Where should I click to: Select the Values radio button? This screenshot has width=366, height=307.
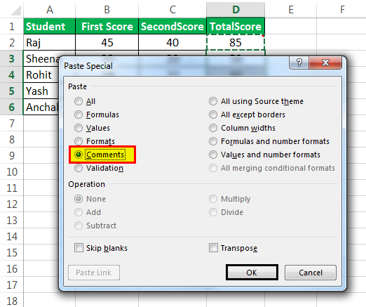92,128
